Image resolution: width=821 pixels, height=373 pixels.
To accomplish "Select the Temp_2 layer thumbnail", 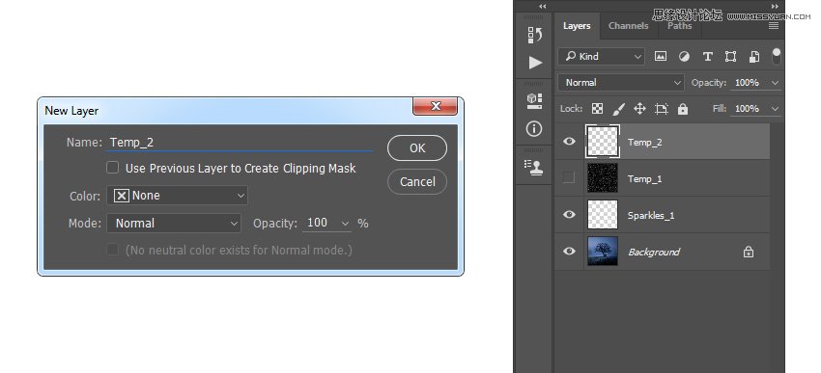I will [603, 141].
